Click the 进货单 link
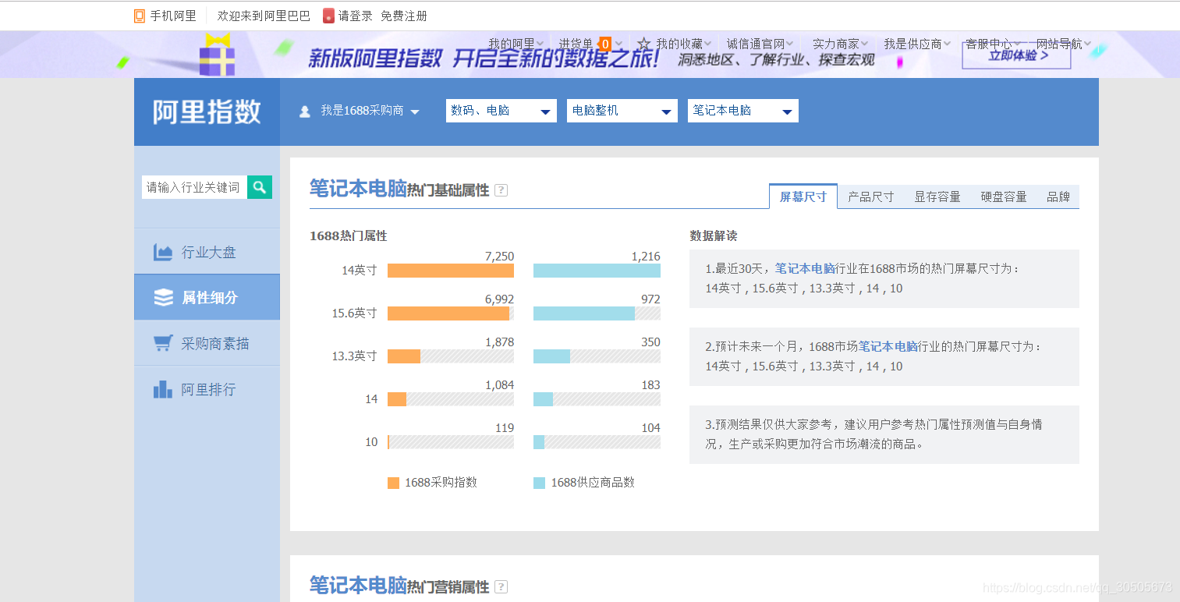The image size is (1180, 602). pyautogui.click(x=576, y=44)
